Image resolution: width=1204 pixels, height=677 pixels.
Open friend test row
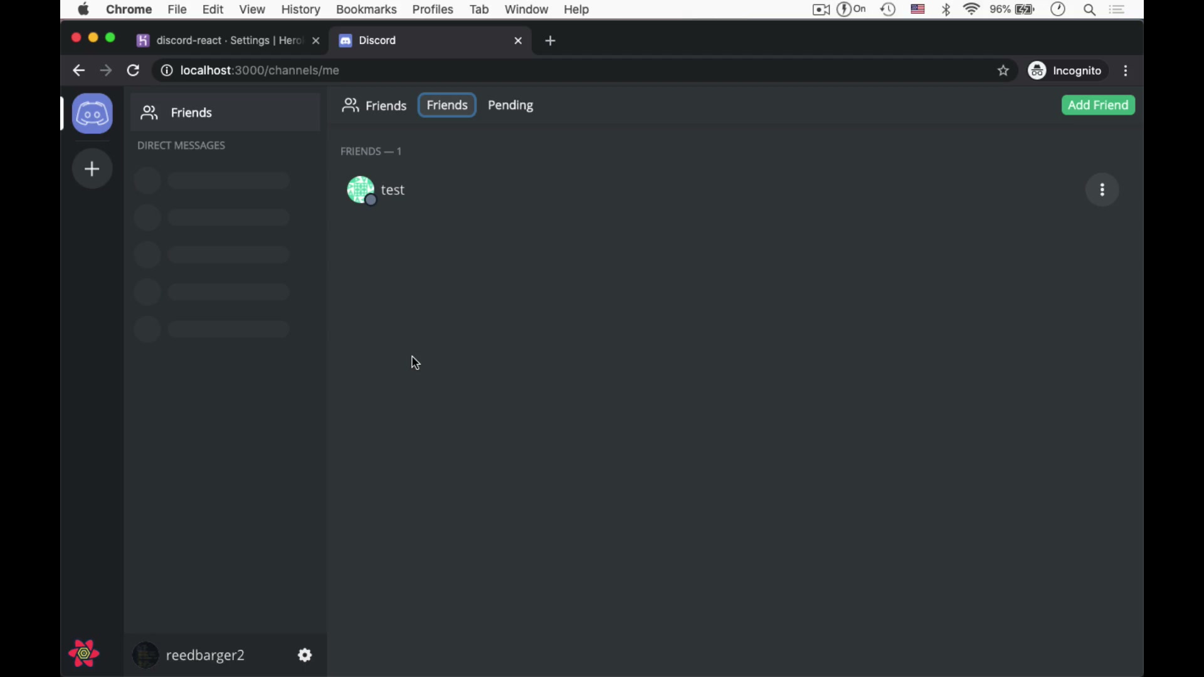pos(732,190)
